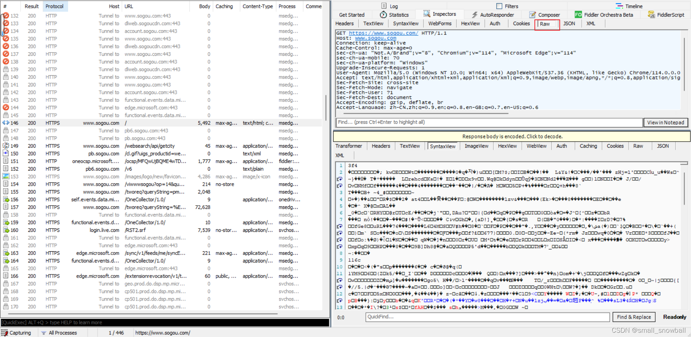Select the /RST2.srf URL cell
691x337 pixels.
(135, 230)
